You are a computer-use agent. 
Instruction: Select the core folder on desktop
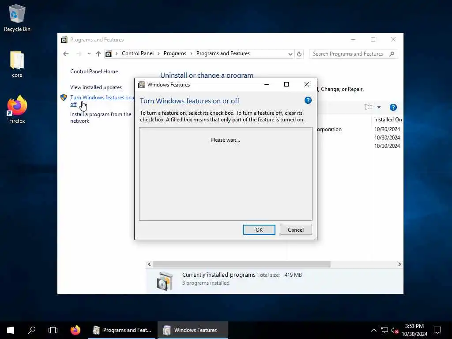pyautogui.click(x=17, y=64)
